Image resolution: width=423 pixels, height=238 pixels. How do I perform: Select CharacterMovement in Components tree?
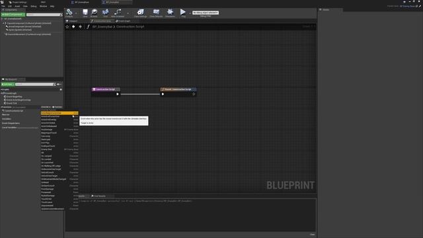pyautogui.click(x=28, y=34)
